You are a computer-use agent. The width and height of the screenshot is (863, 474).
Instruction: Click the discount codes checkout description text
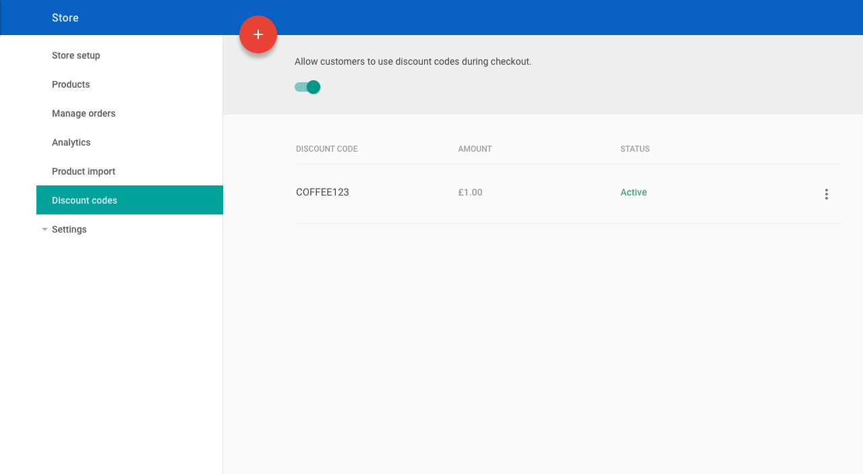pyautogui.click(x=413, y=61)
